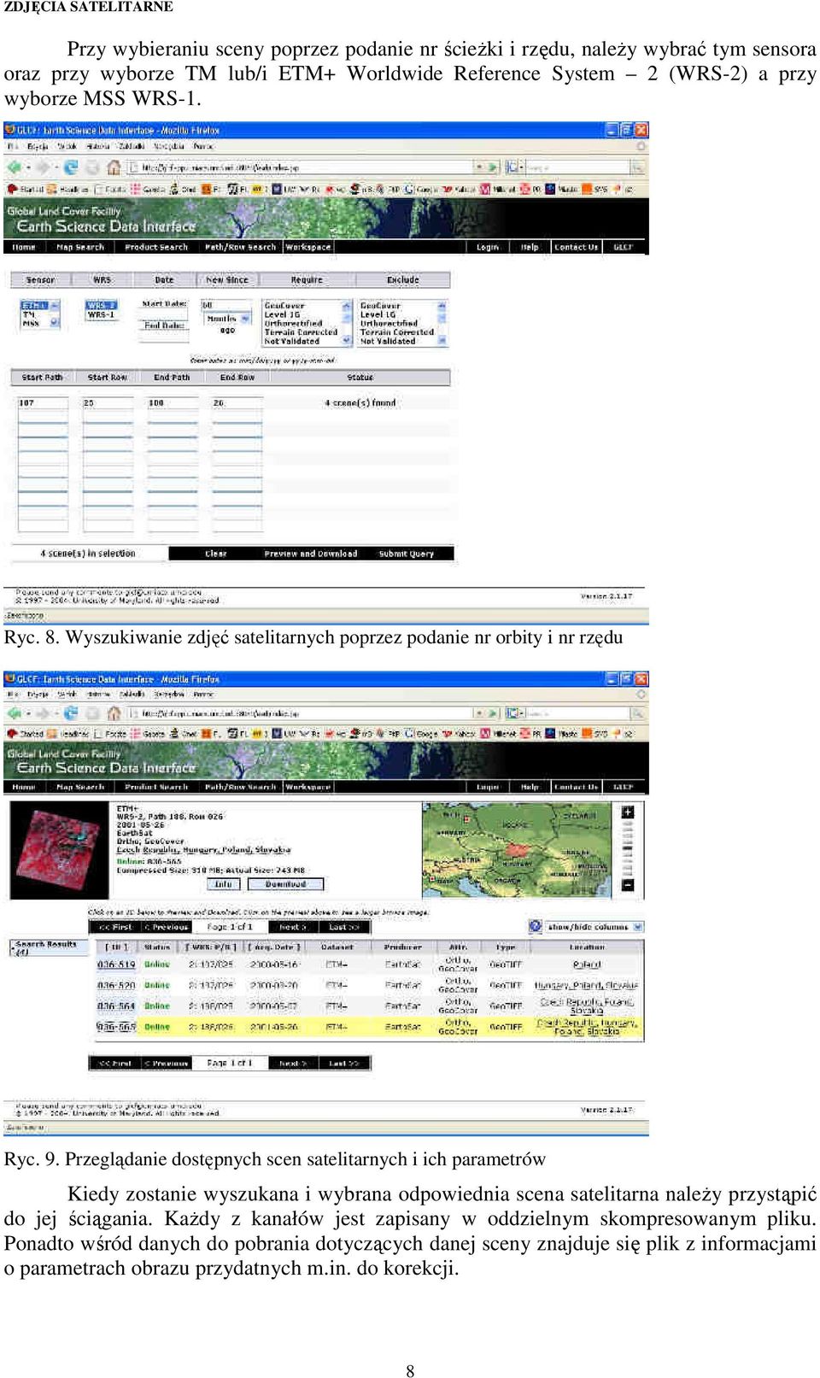Click the Home icon in Ryc. 9 browser

click(114, 712)
